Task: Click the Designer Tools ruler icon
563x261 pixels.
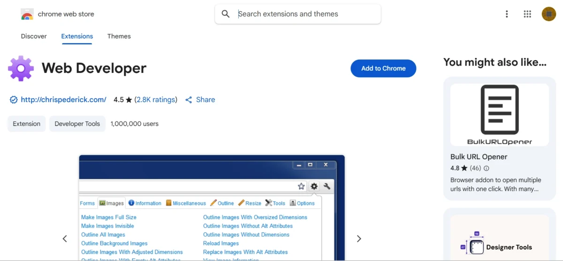Action: [x=476, y=246]
